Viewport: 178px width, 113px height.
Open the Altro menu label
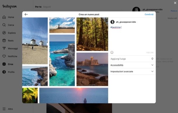coord(10,109)
